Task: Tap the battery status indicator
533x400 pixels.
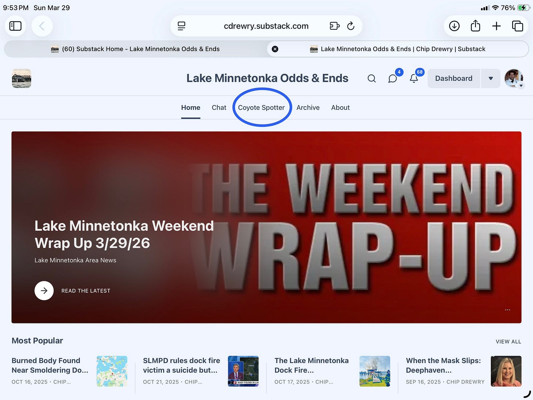Action: coord(523,8)
